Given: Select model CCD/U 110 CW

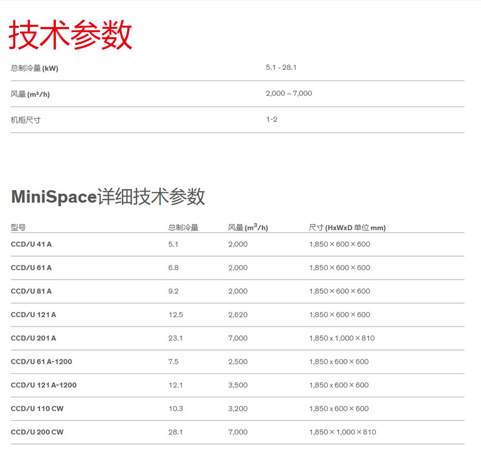Looking at the screenshot, I should pos(37,409).
